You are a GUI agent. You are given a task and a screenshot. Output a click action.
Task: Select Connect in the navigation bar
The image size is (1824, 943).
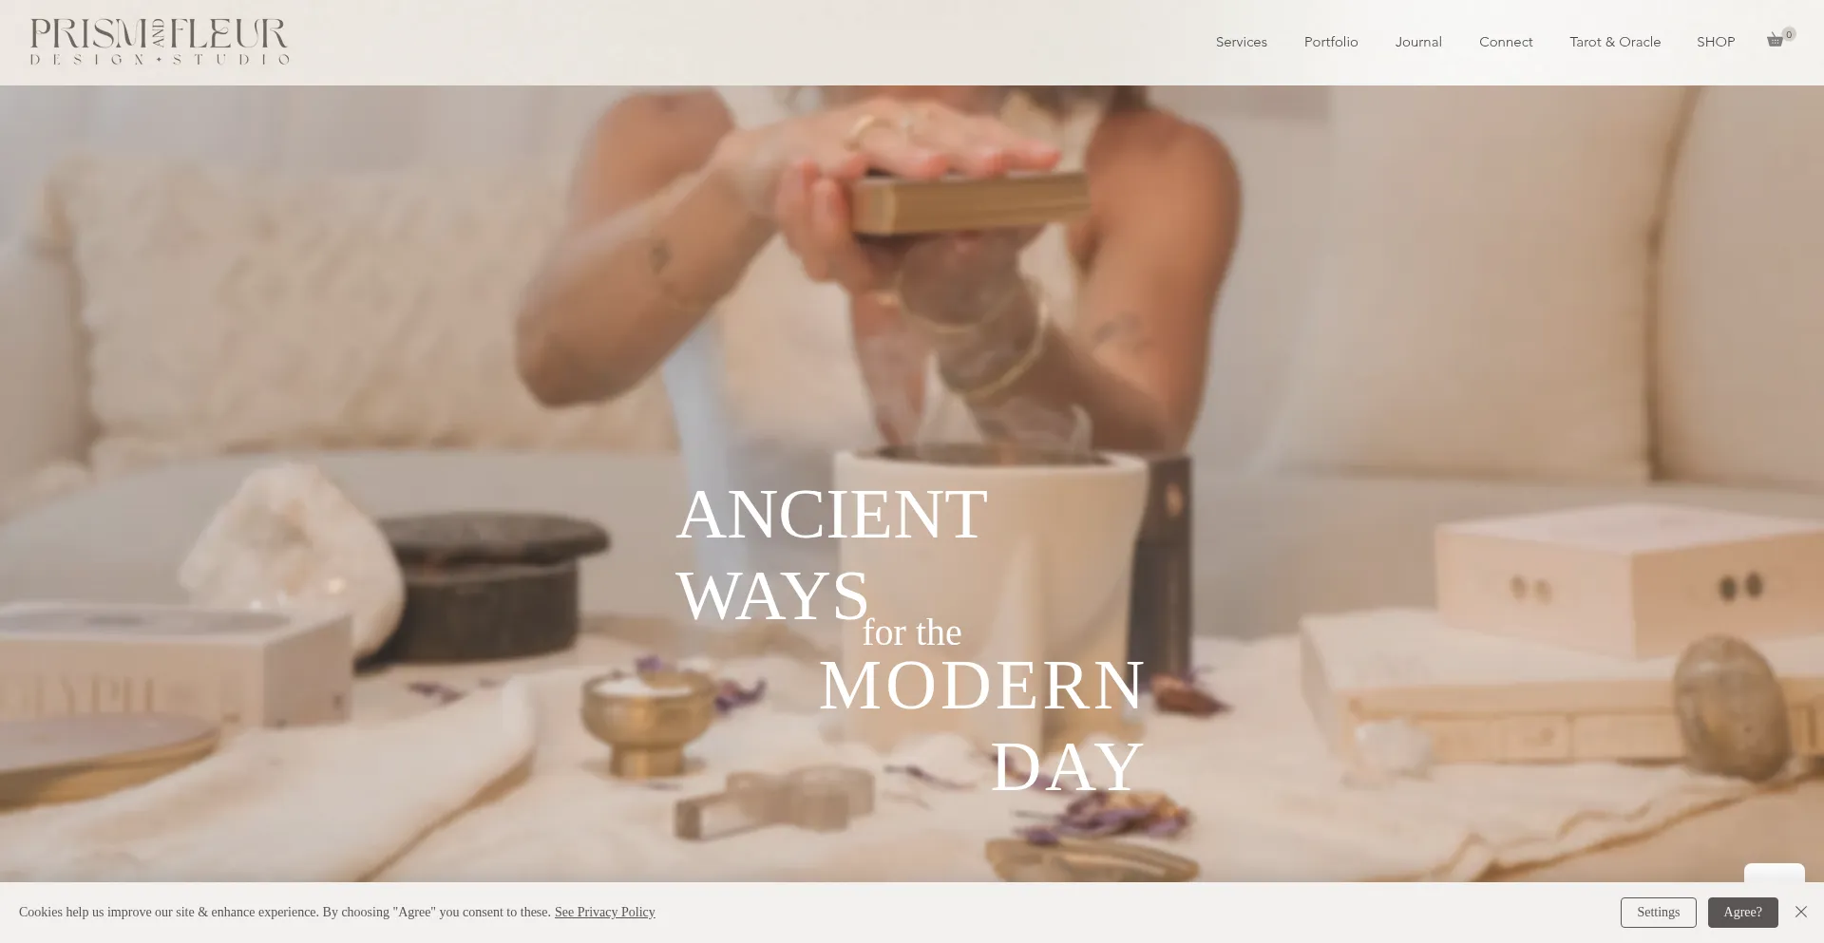(1505, 42)
